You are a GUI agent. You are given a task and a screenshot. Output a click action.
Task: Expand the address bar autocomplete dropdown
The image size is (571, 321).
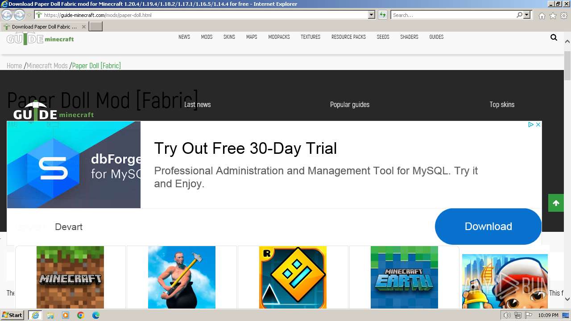(372, 15)
